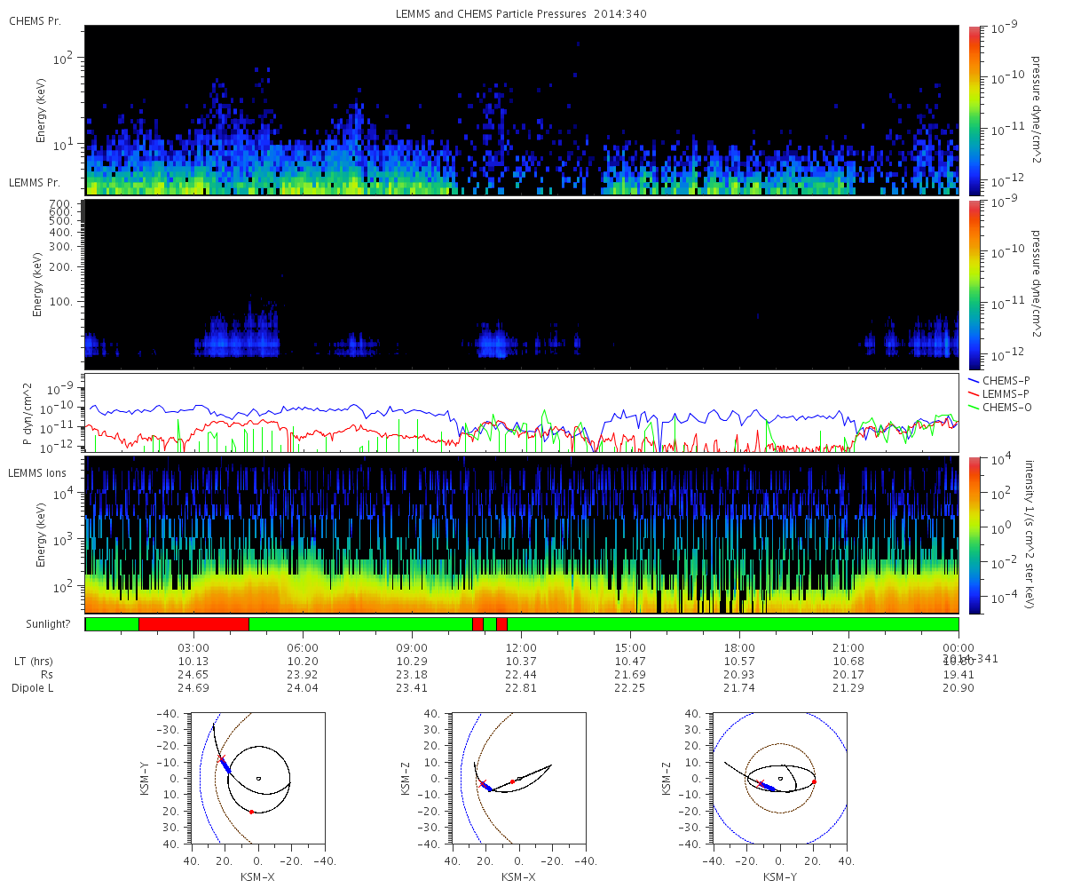Click the 12:00 time tick label
The width and height of the screenshot is (1065, 888).
tap(521, 647)
